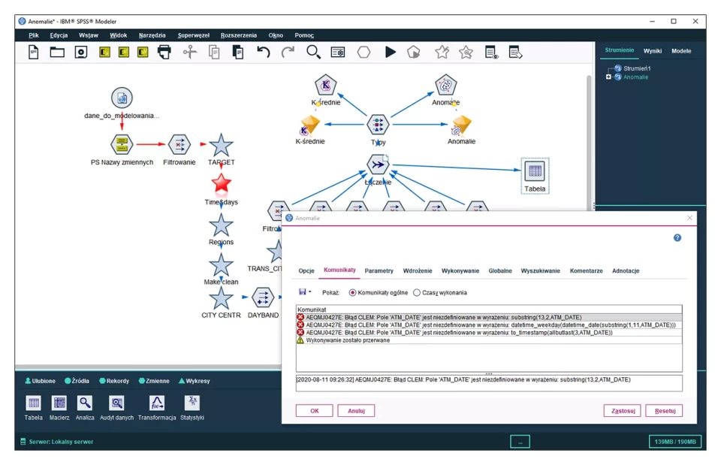
Task: Open the save dropdown arrow in the dialog
Action: (309, 292)
